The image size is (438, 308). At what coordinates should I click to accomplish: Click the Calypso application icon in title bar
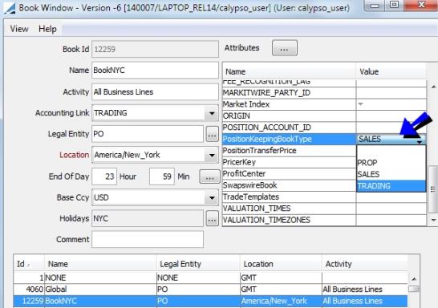point(10,7)
